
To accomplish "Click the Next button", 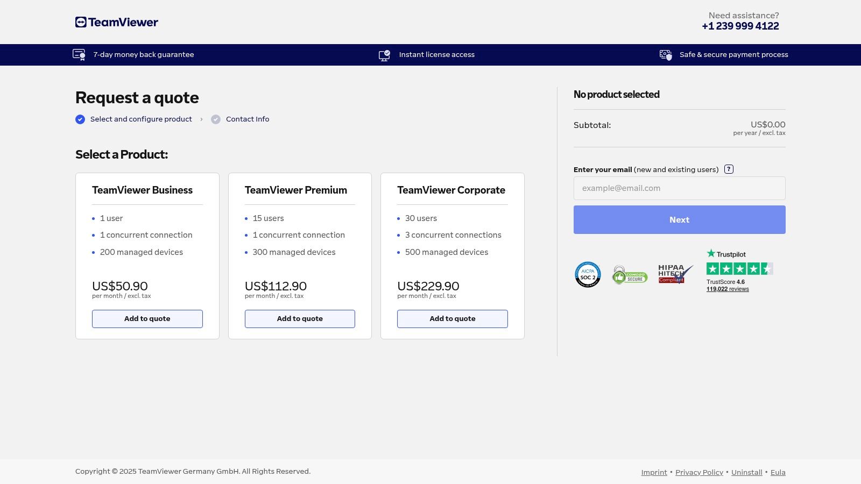I will point(680,220).
